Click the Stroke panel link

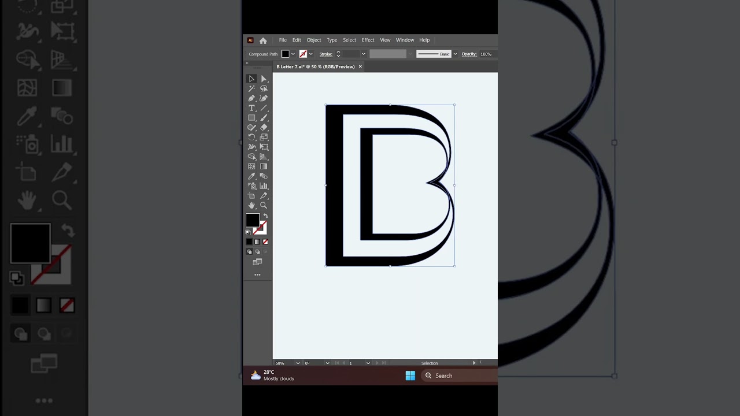[x=326, y=54]
